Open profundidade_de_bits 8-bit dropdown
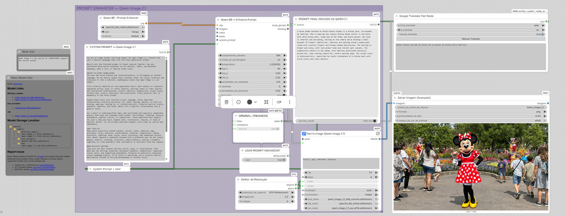Viewport: 566px width, 216px height. (470, 116)
